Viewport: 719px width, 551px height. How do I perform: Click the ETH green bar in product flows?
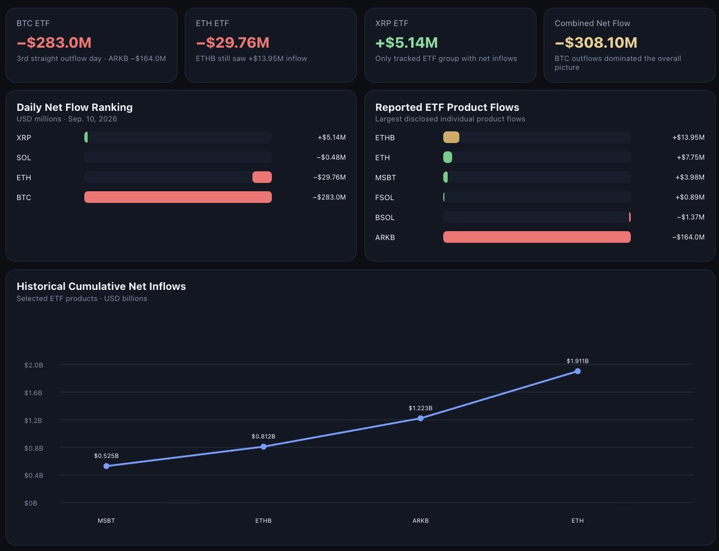pyautogui.click(x=448, y=158)
